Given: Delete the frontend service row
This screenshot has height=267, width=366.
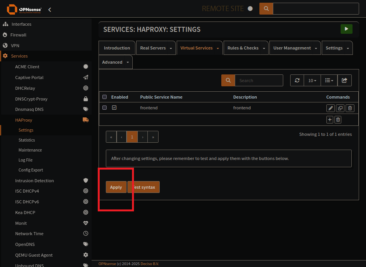Looking at the screenshot, I should (x=350, y=108).
